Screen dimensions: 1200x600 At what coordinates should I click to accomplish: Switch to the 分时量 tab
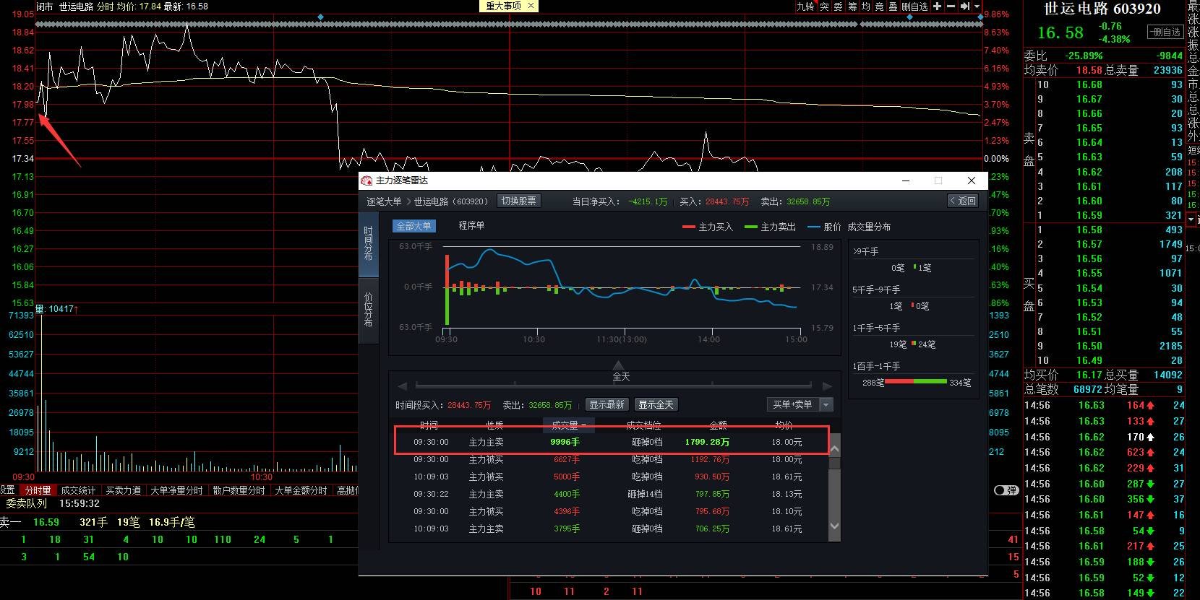click(38, 490)
